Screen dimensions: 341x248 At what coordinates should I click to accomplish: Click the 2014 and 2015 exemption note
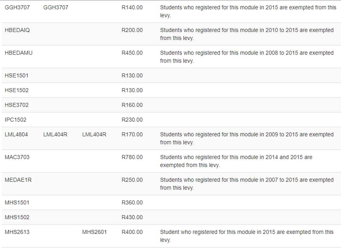coord(236,161)
